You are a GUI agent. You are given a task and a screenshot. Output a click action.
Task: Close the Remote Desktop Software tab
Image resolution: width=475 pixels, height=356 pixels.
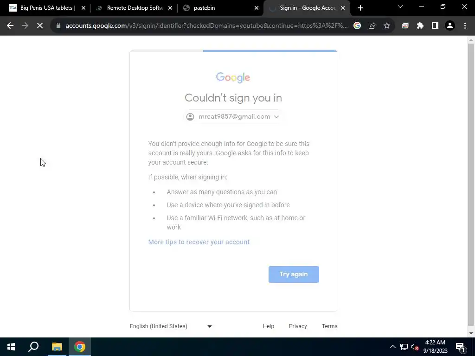170,8
